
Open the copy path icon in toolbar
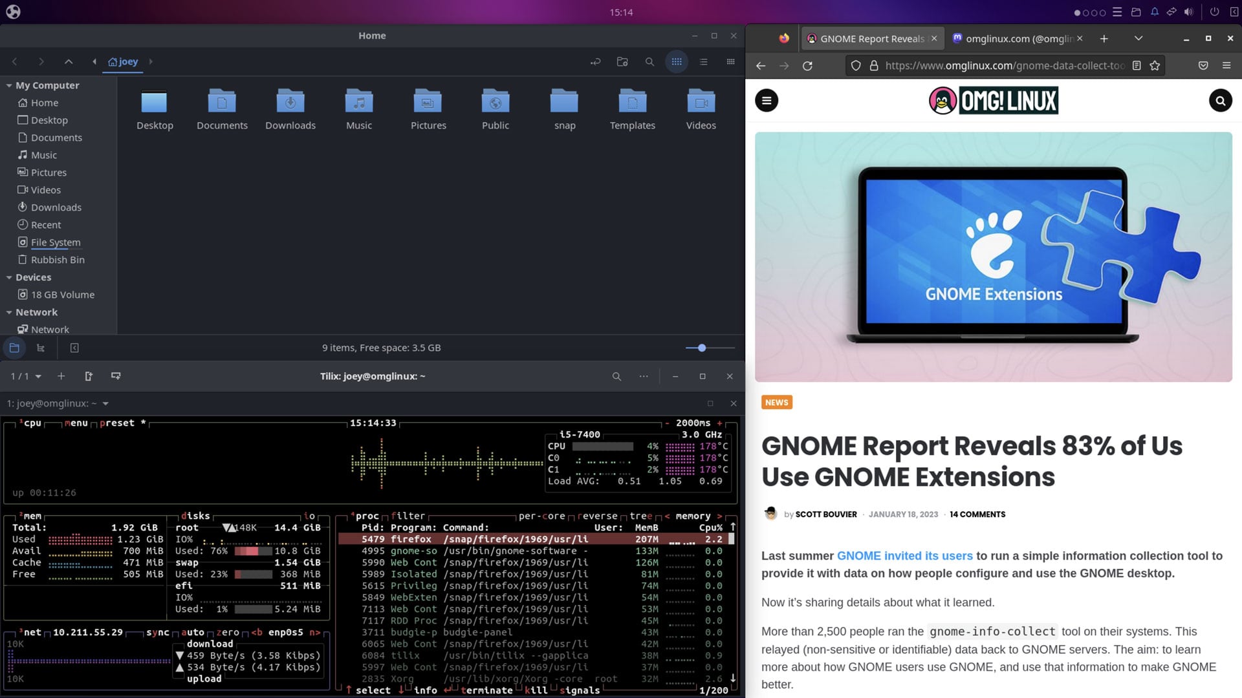coord(594,61)
